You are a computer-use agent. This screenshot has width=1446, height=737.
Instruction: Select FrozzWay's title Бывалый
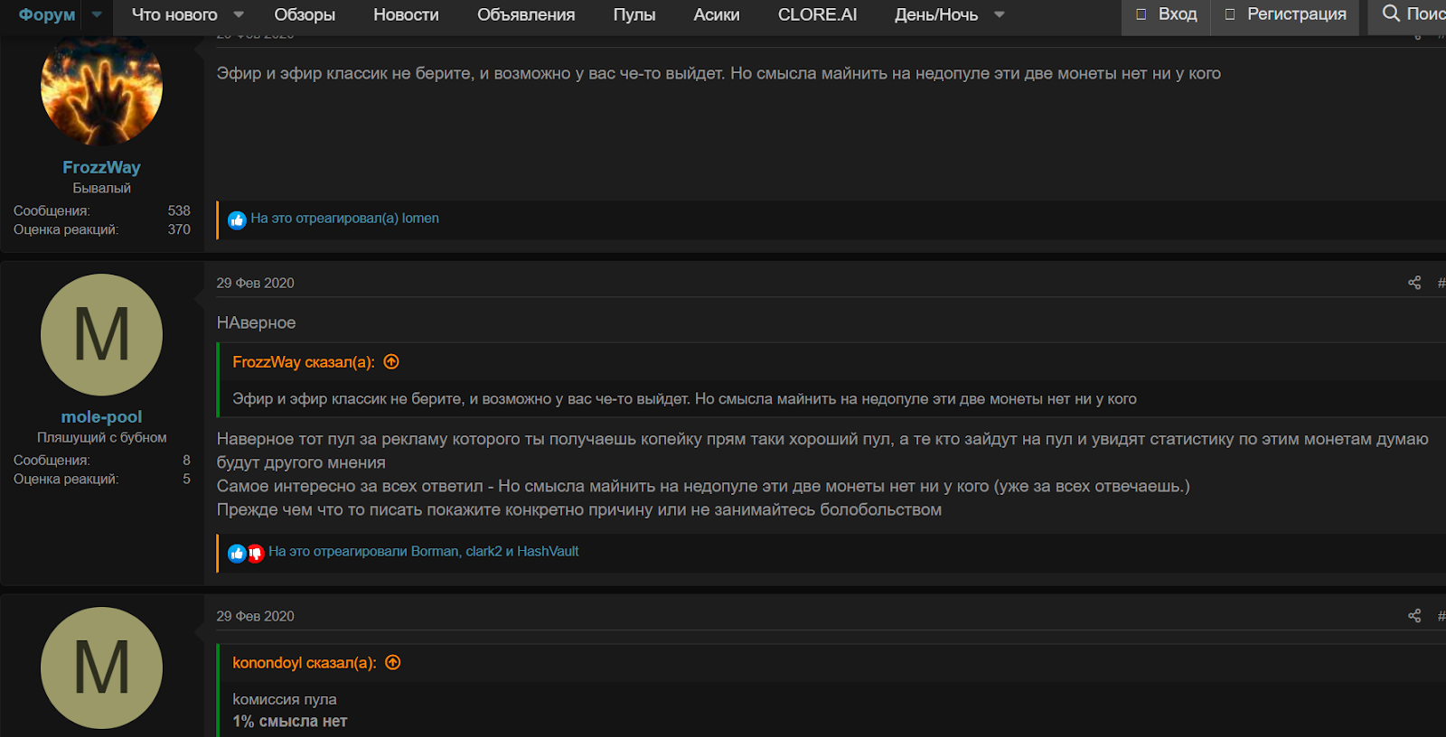click(101, 188)
